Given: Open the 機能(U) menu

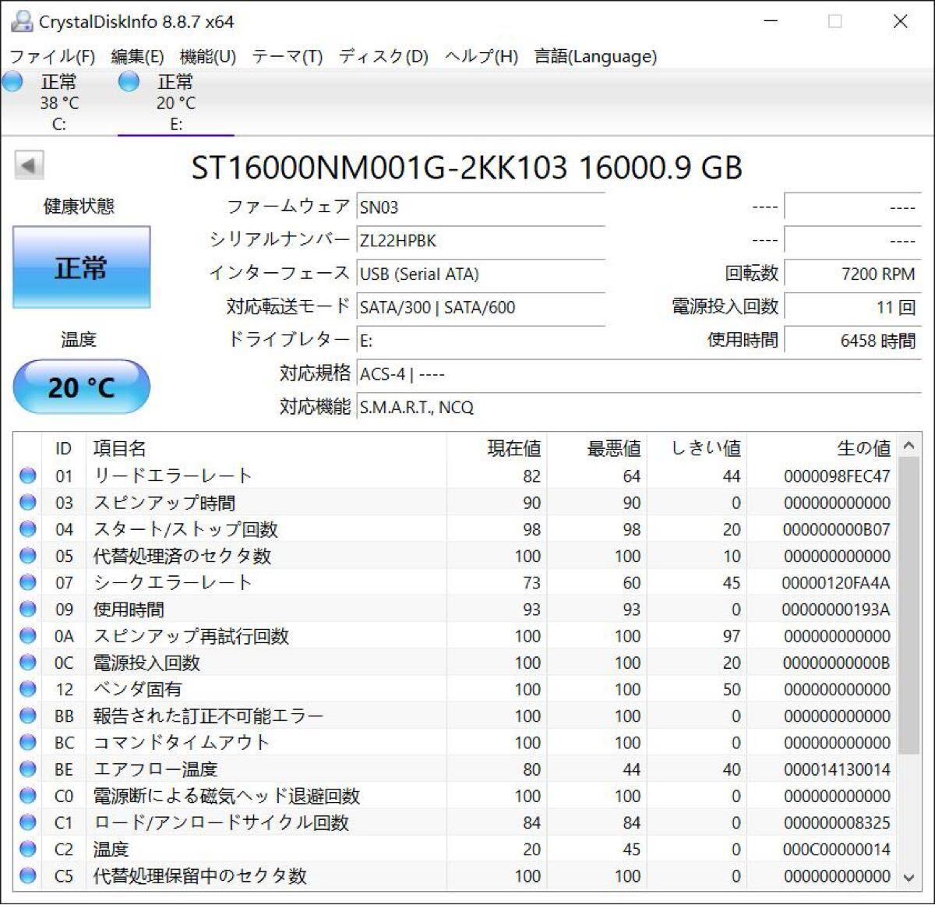Looking at the screenshot, I should [207, 56].
